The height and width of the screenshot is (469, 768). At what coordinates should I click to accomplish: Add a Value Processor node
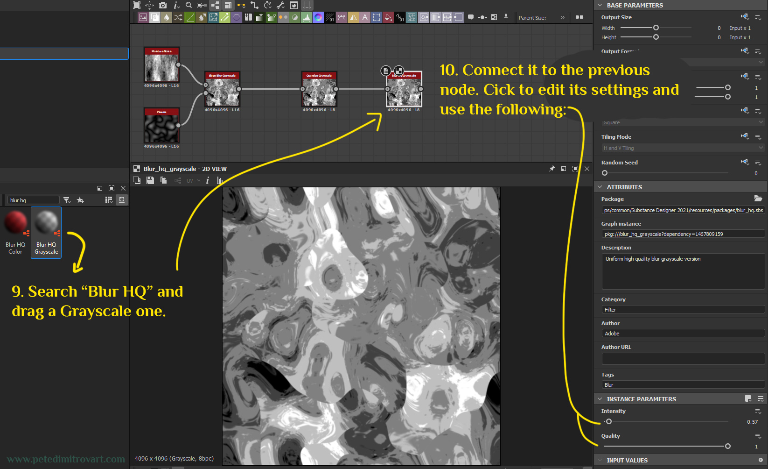coord(399,17)
